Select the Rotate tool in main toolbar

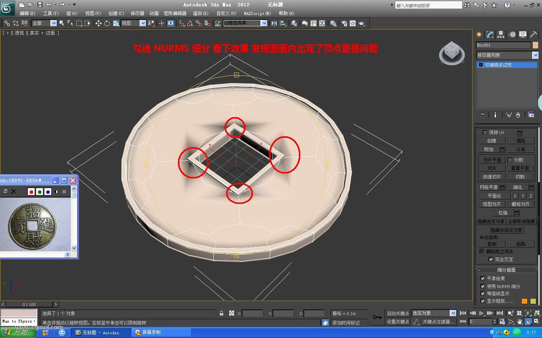[107, 23]
